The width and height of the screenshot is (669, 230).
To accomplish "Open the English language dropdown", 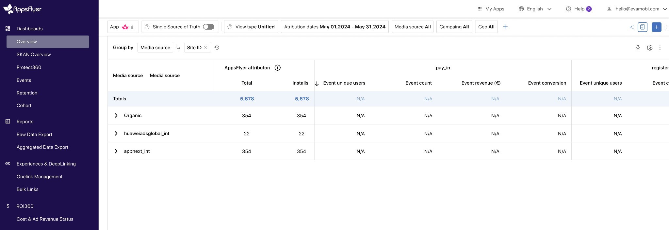I will [x=535, y=9].
